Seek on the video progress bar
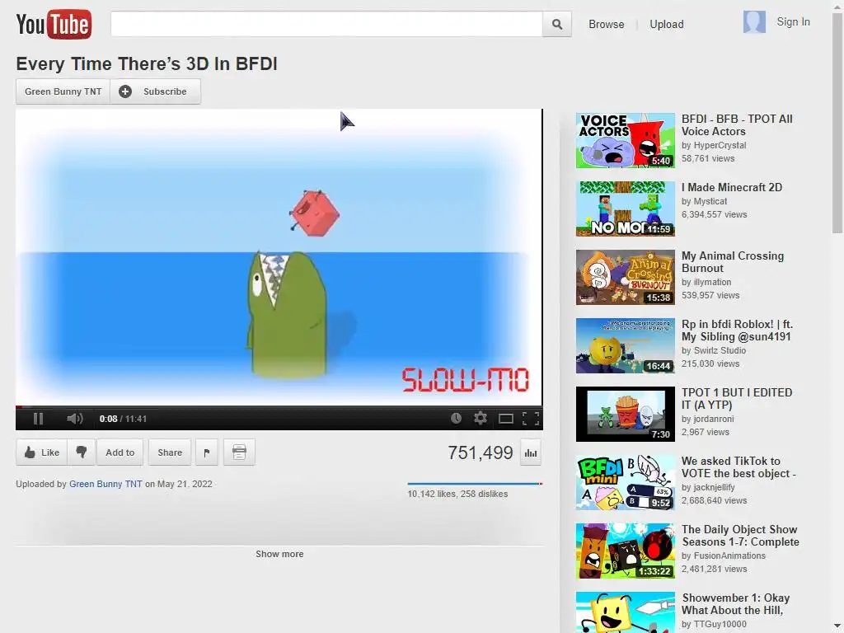 point(279,407)
